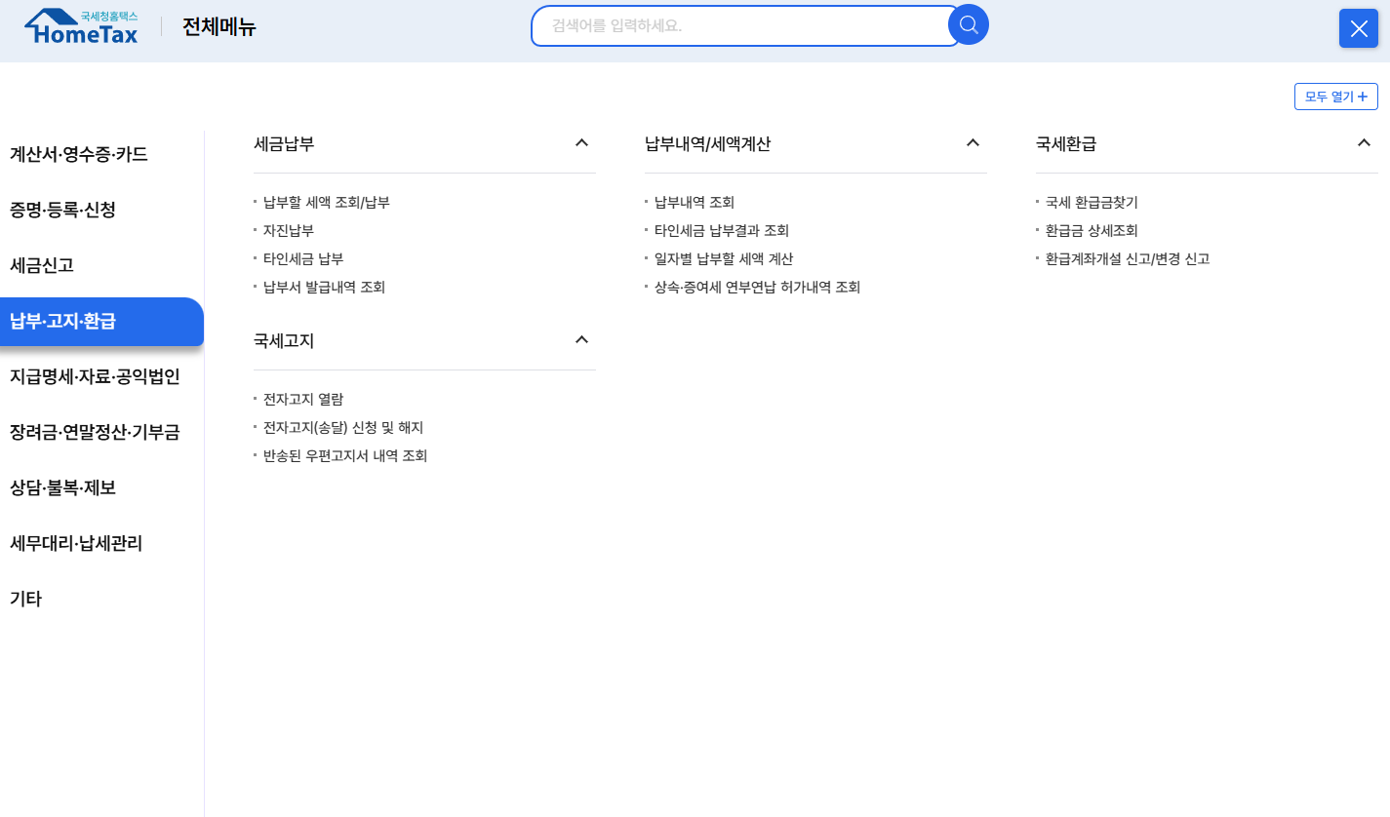The height and width of the screenshot is (817, 1390).
Task: Click the magnifying glass search icon
Action: [x=968, y=26]
